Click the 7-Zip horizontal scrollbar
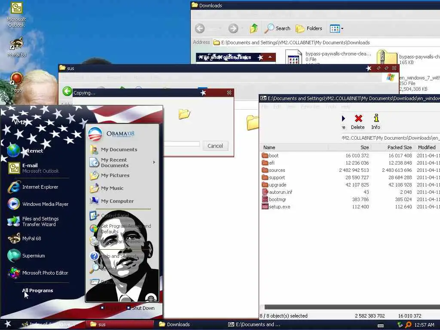440x330 pixels. (352, 307)
